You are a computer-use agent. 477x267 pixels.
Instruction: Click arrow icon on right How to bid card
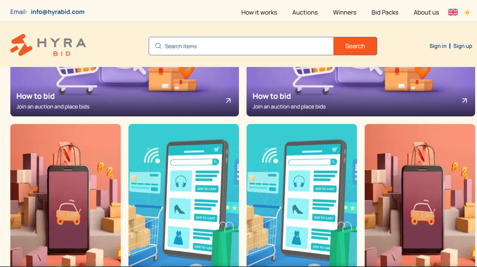[464, 100]
